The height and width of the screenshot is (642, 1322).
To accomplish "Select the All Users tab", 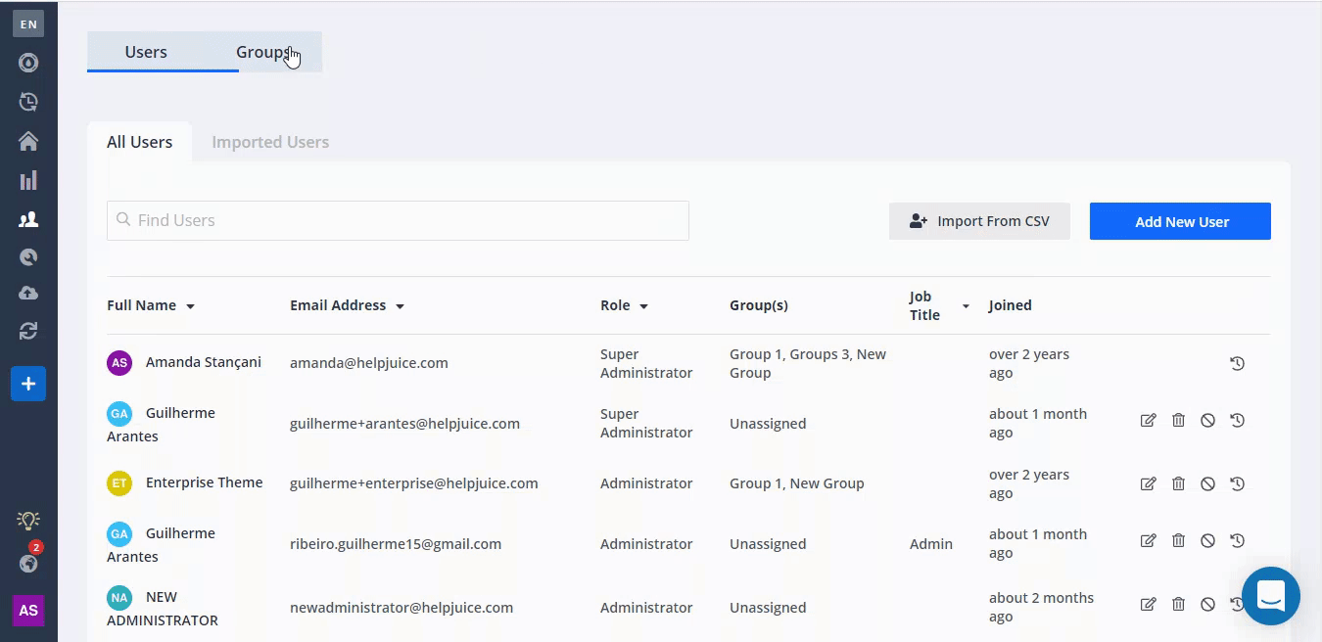I will pos(139,142).
